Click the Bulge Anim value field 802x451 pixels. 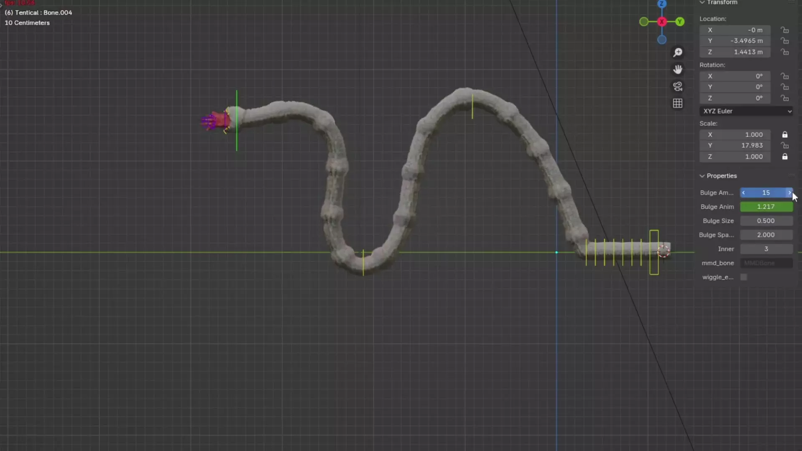click(766, 207)
